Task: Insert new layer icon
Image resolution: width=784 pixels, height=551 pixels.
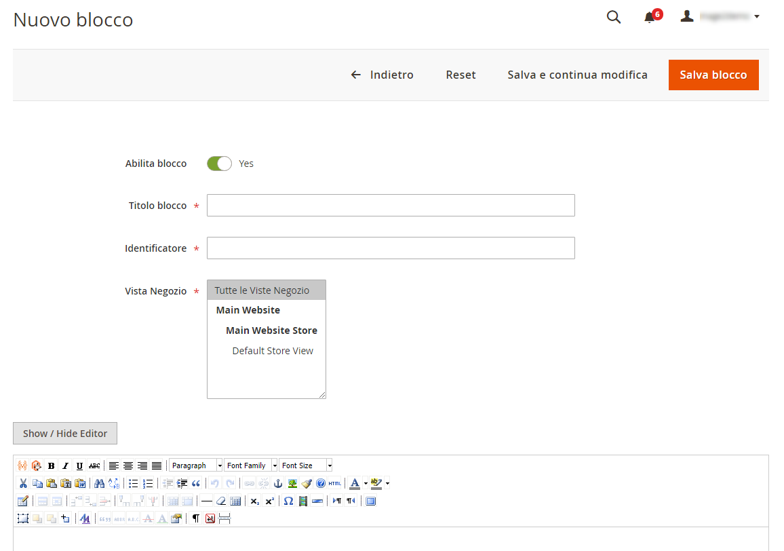Action: click(x=23, y=518)
